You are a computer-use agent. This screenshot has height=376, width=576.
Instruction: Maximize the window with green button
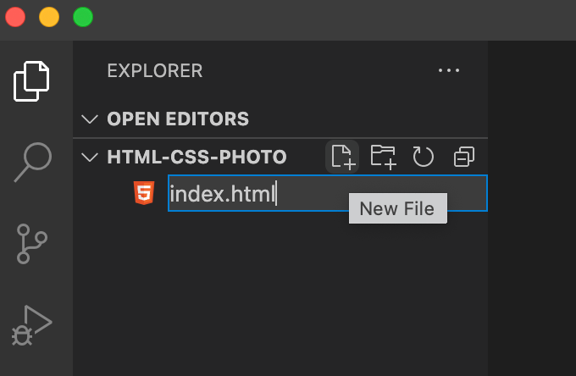click(82, 17)
